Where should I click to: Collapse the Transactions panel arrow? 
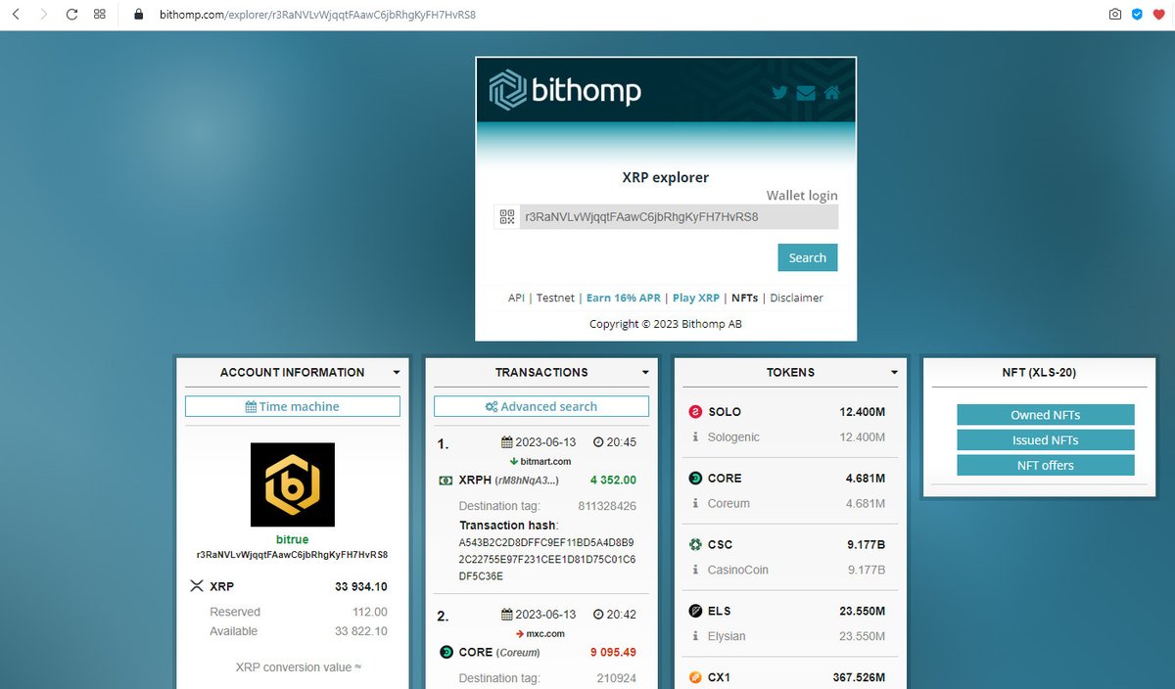pyautogui.click(x=645, y=373)
